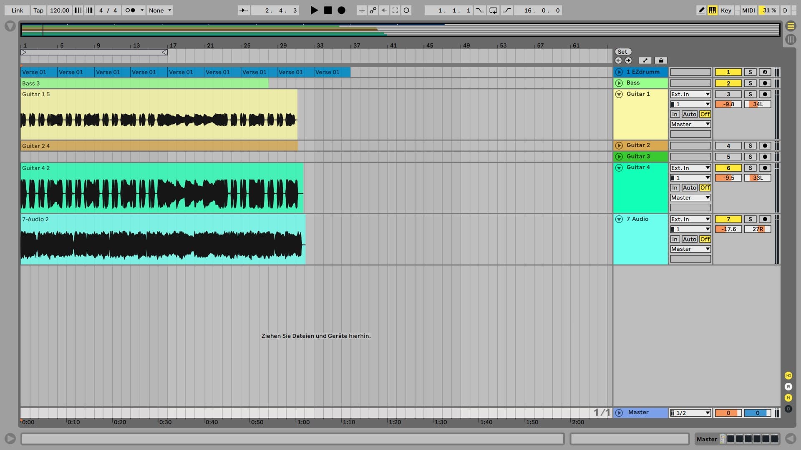Toggle Detail View arrow at bottom right
This screenshot has width=801, height=450.
click(x=790, y=439)
